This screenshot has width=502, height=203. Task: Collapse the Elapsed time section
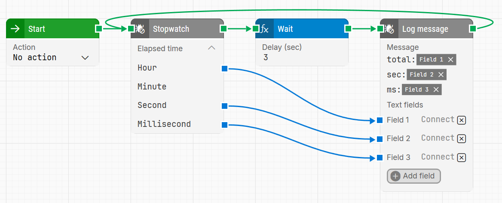[211, 48]
